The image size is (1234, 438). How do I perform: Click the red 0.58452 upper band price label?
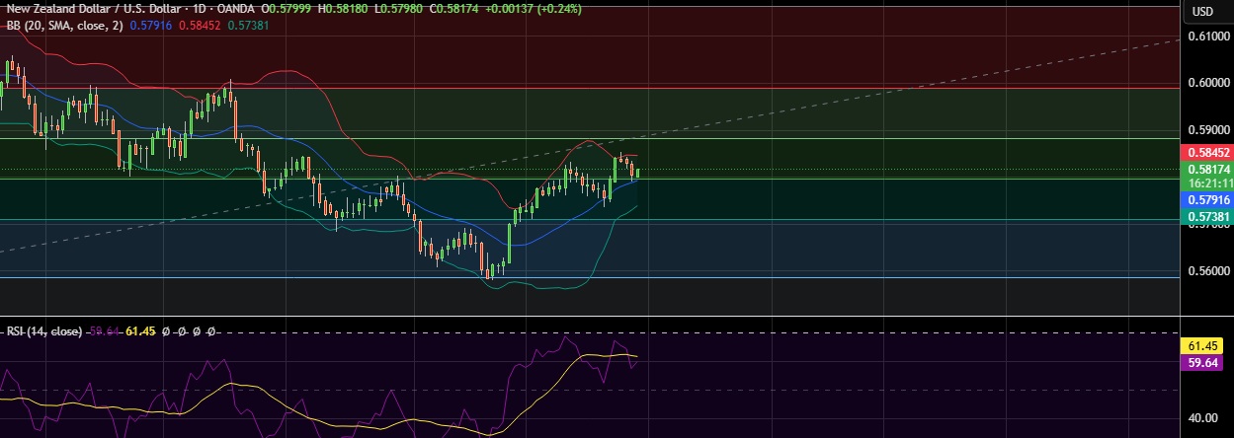[x=1206, y=153]
